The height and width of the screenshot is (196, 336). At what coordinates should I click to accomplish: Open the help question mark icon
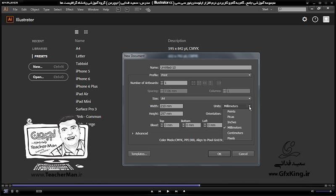coord(315,19)
